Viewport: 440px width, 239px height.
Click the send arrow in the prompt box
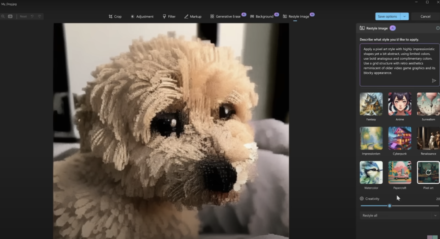coord(434,80)
